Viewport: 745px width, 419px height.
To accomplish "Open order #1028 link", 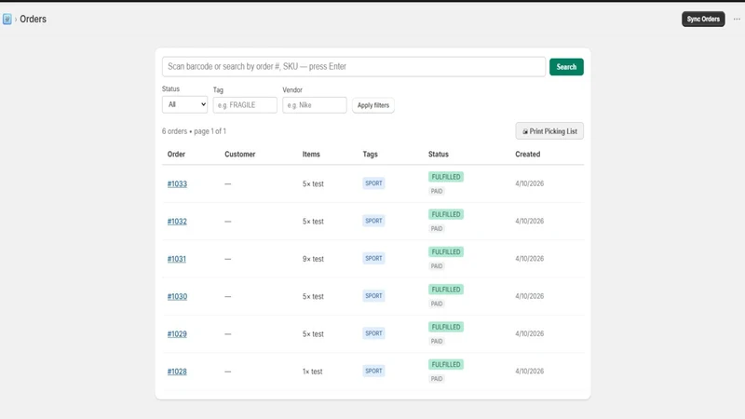I will [177, 372].
